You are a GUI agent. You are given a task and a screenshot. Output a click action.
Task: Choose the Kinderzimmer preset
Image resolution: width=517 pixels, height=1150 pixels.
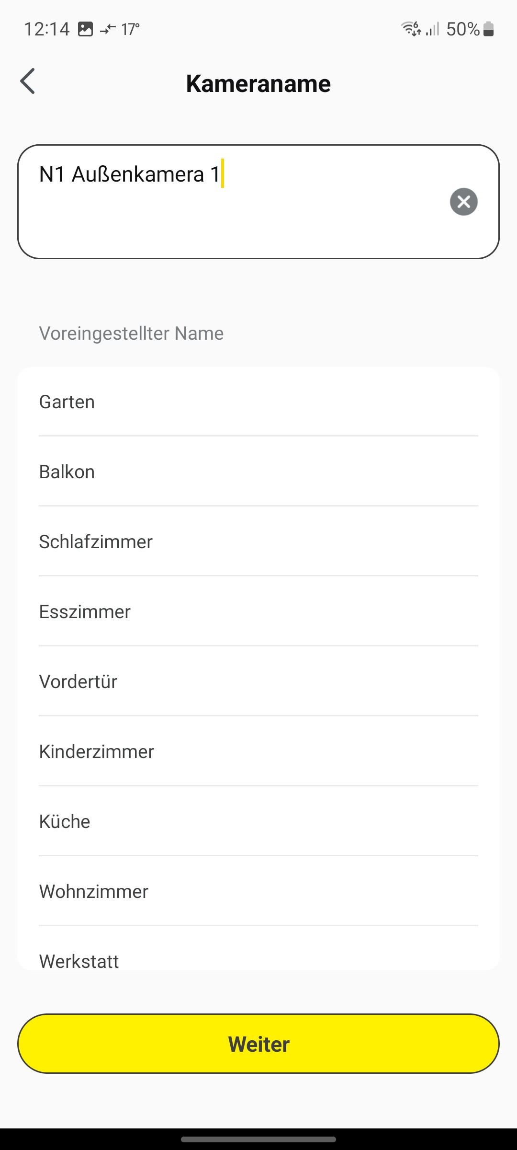pyautogui.click(x=258, y=751)
